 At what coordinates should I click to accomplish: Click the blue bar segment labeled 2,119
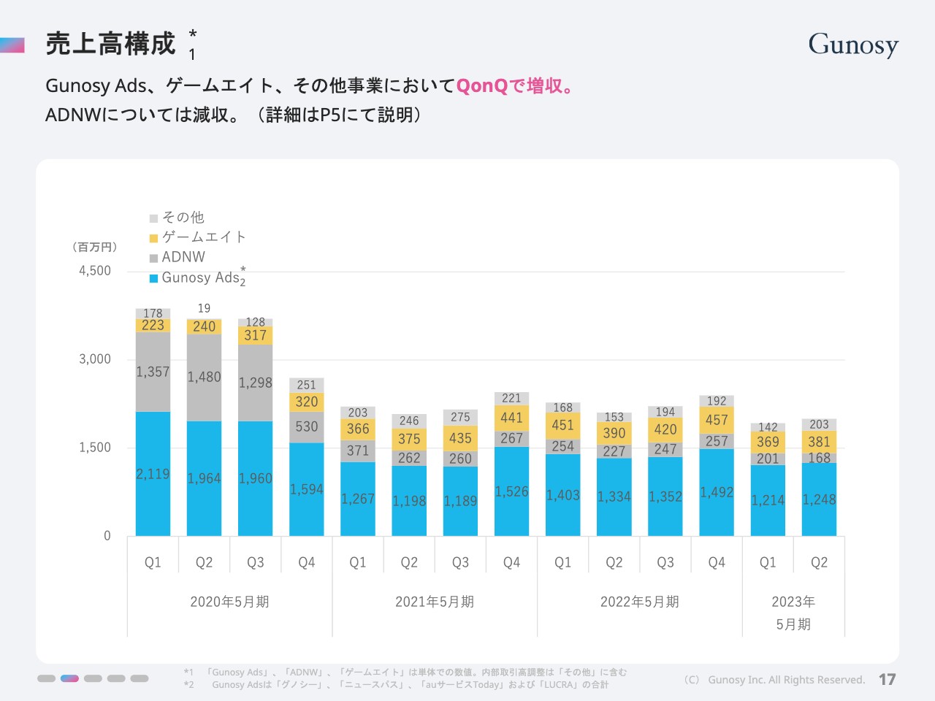coord(153,474)
